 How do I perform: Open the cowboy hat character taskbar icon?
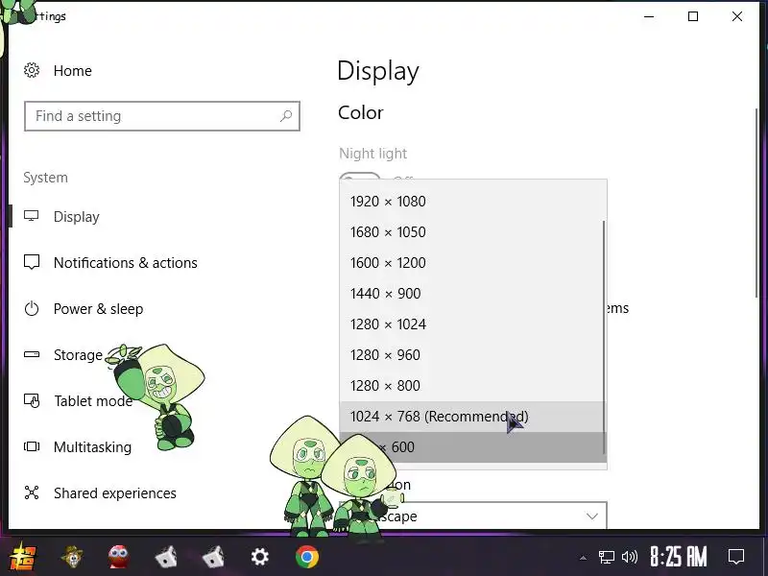point(73,557)
